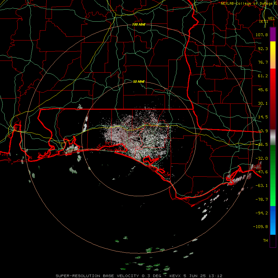Click the TH legend label
The width and height of the screenshot is (278, 278).
[x=265, y=241]
